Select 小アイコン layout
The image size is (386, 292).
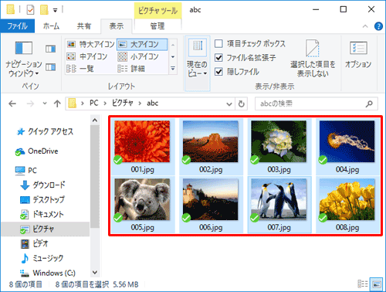click(x=138, y=56)
